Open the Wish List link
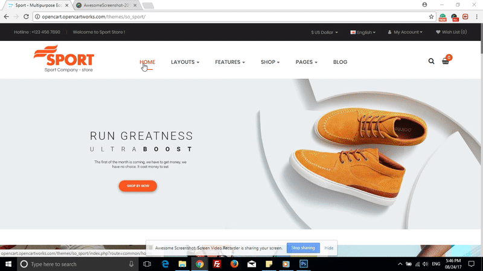 click(451, 32)
